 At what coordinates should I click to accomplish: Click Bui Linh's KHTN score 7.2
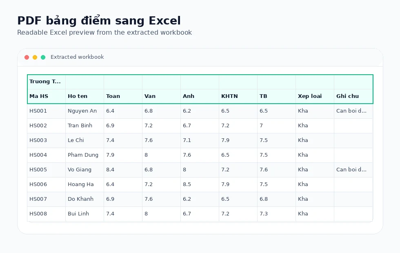[x=238, y=214]
